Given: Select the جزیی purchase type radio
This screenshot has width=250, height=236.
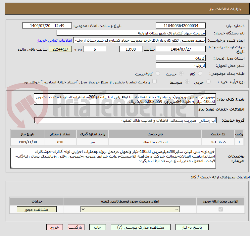Looking at the screenshot, I should 208,82.
